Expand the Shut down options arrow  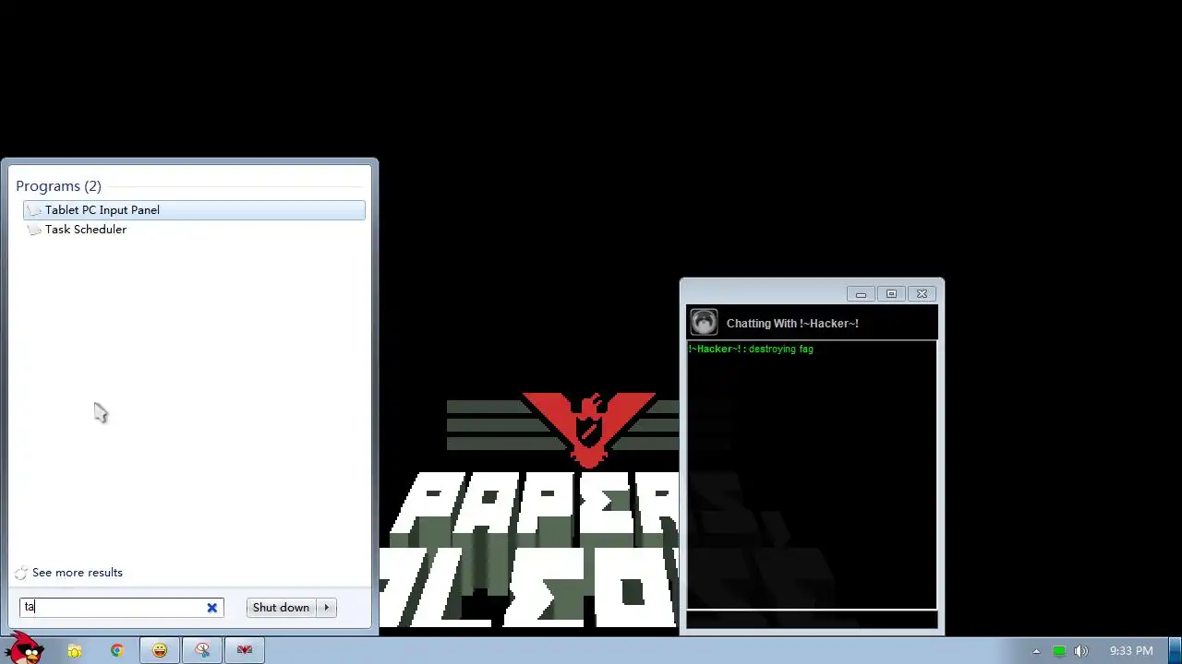pos(327,608)
